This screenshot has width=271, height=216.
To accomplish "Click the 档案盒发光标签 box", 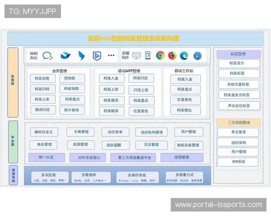I will [x=239, y=94].
